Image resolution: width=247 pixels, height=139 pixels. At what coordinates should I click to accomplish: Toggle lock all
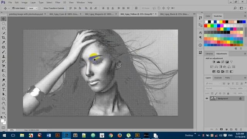(x=228, y=93)
